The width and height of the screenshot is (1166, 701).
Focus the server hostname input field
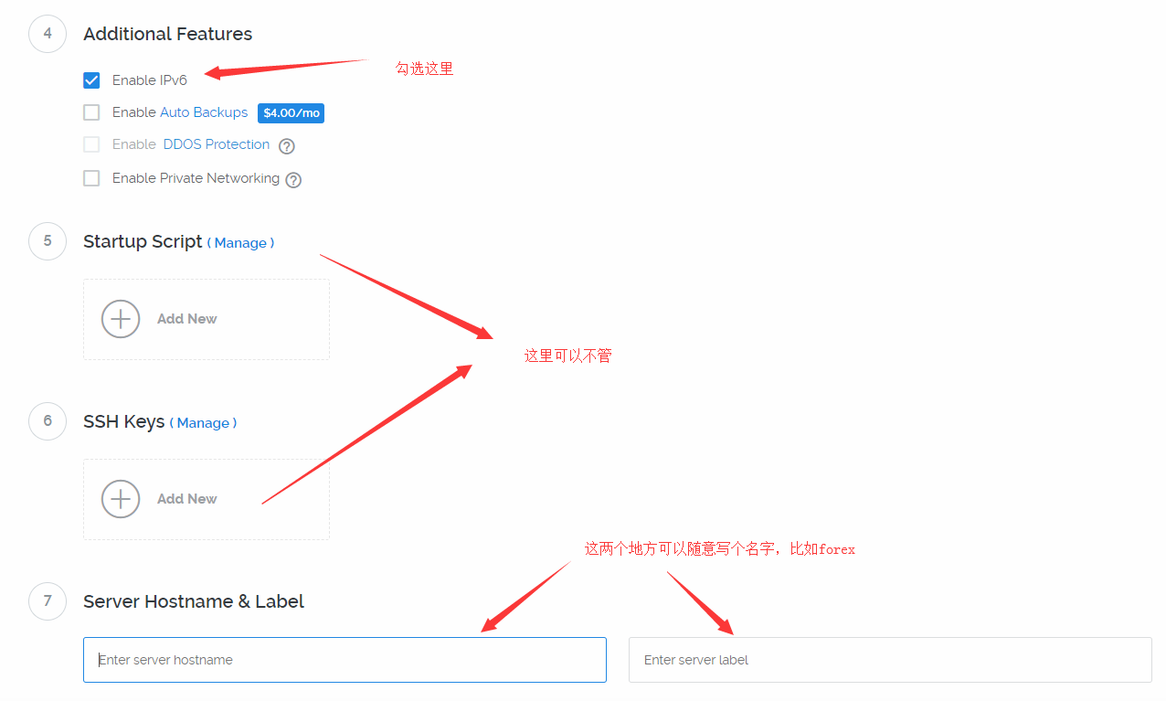[x=344, y=660]
